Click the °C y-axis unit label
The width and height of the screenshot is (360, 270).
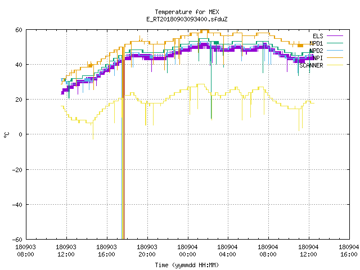tap(6, 135)
